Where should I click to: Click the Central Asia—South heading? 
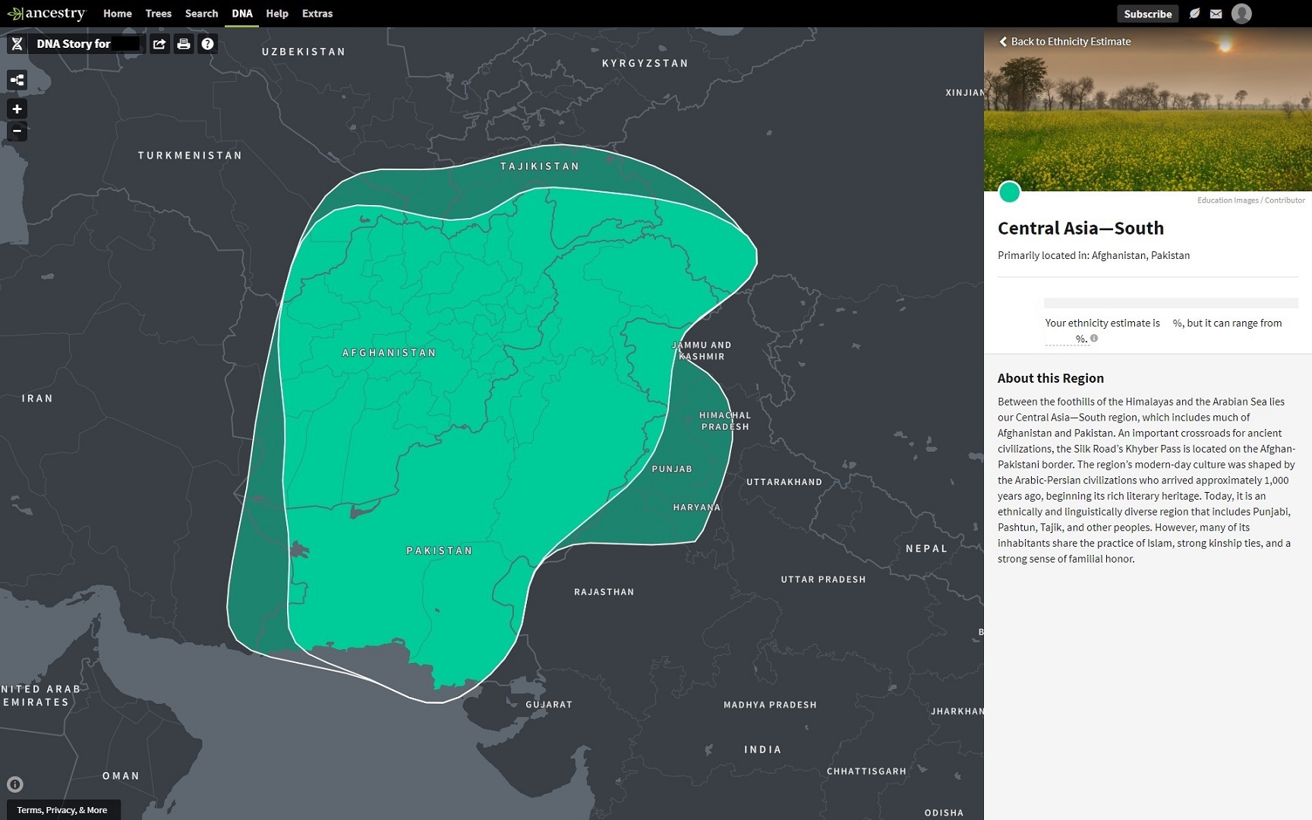coord(1080,229)
